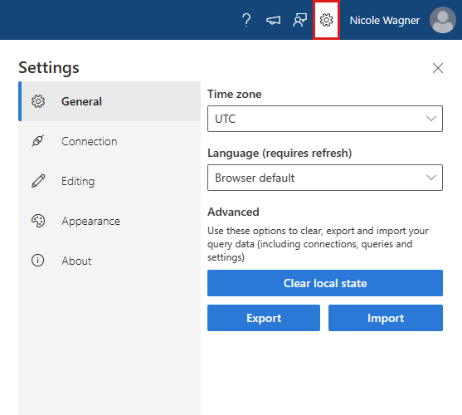Close the Settings panel
This screenshot has height=415, width=462.
(438, 68)
